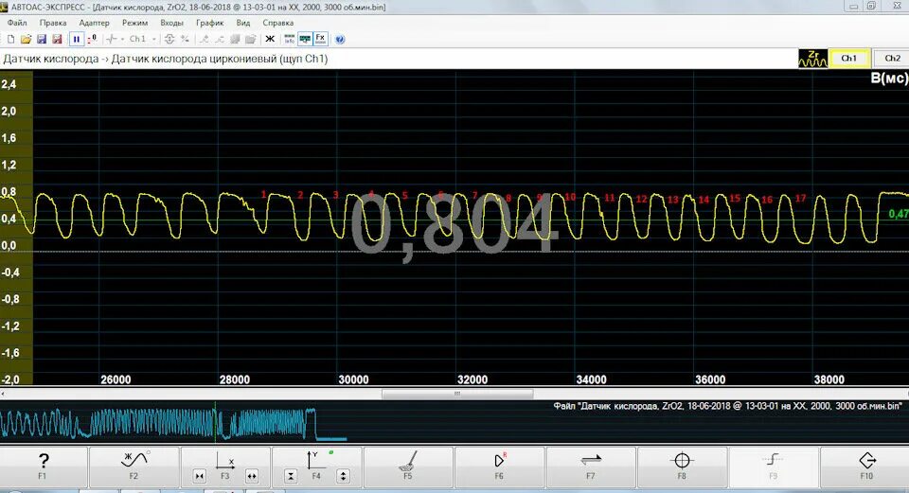Open the Файл menu
The height and width of the screenshot is (493, 909).
tap(17, 23)
